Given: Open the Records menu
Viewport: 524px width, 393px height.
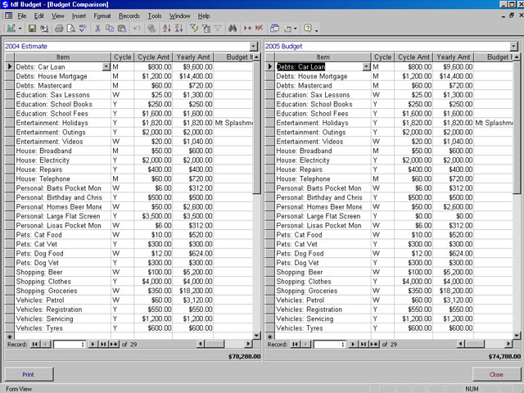Looking at the screenshot, I should click(129, 16).
